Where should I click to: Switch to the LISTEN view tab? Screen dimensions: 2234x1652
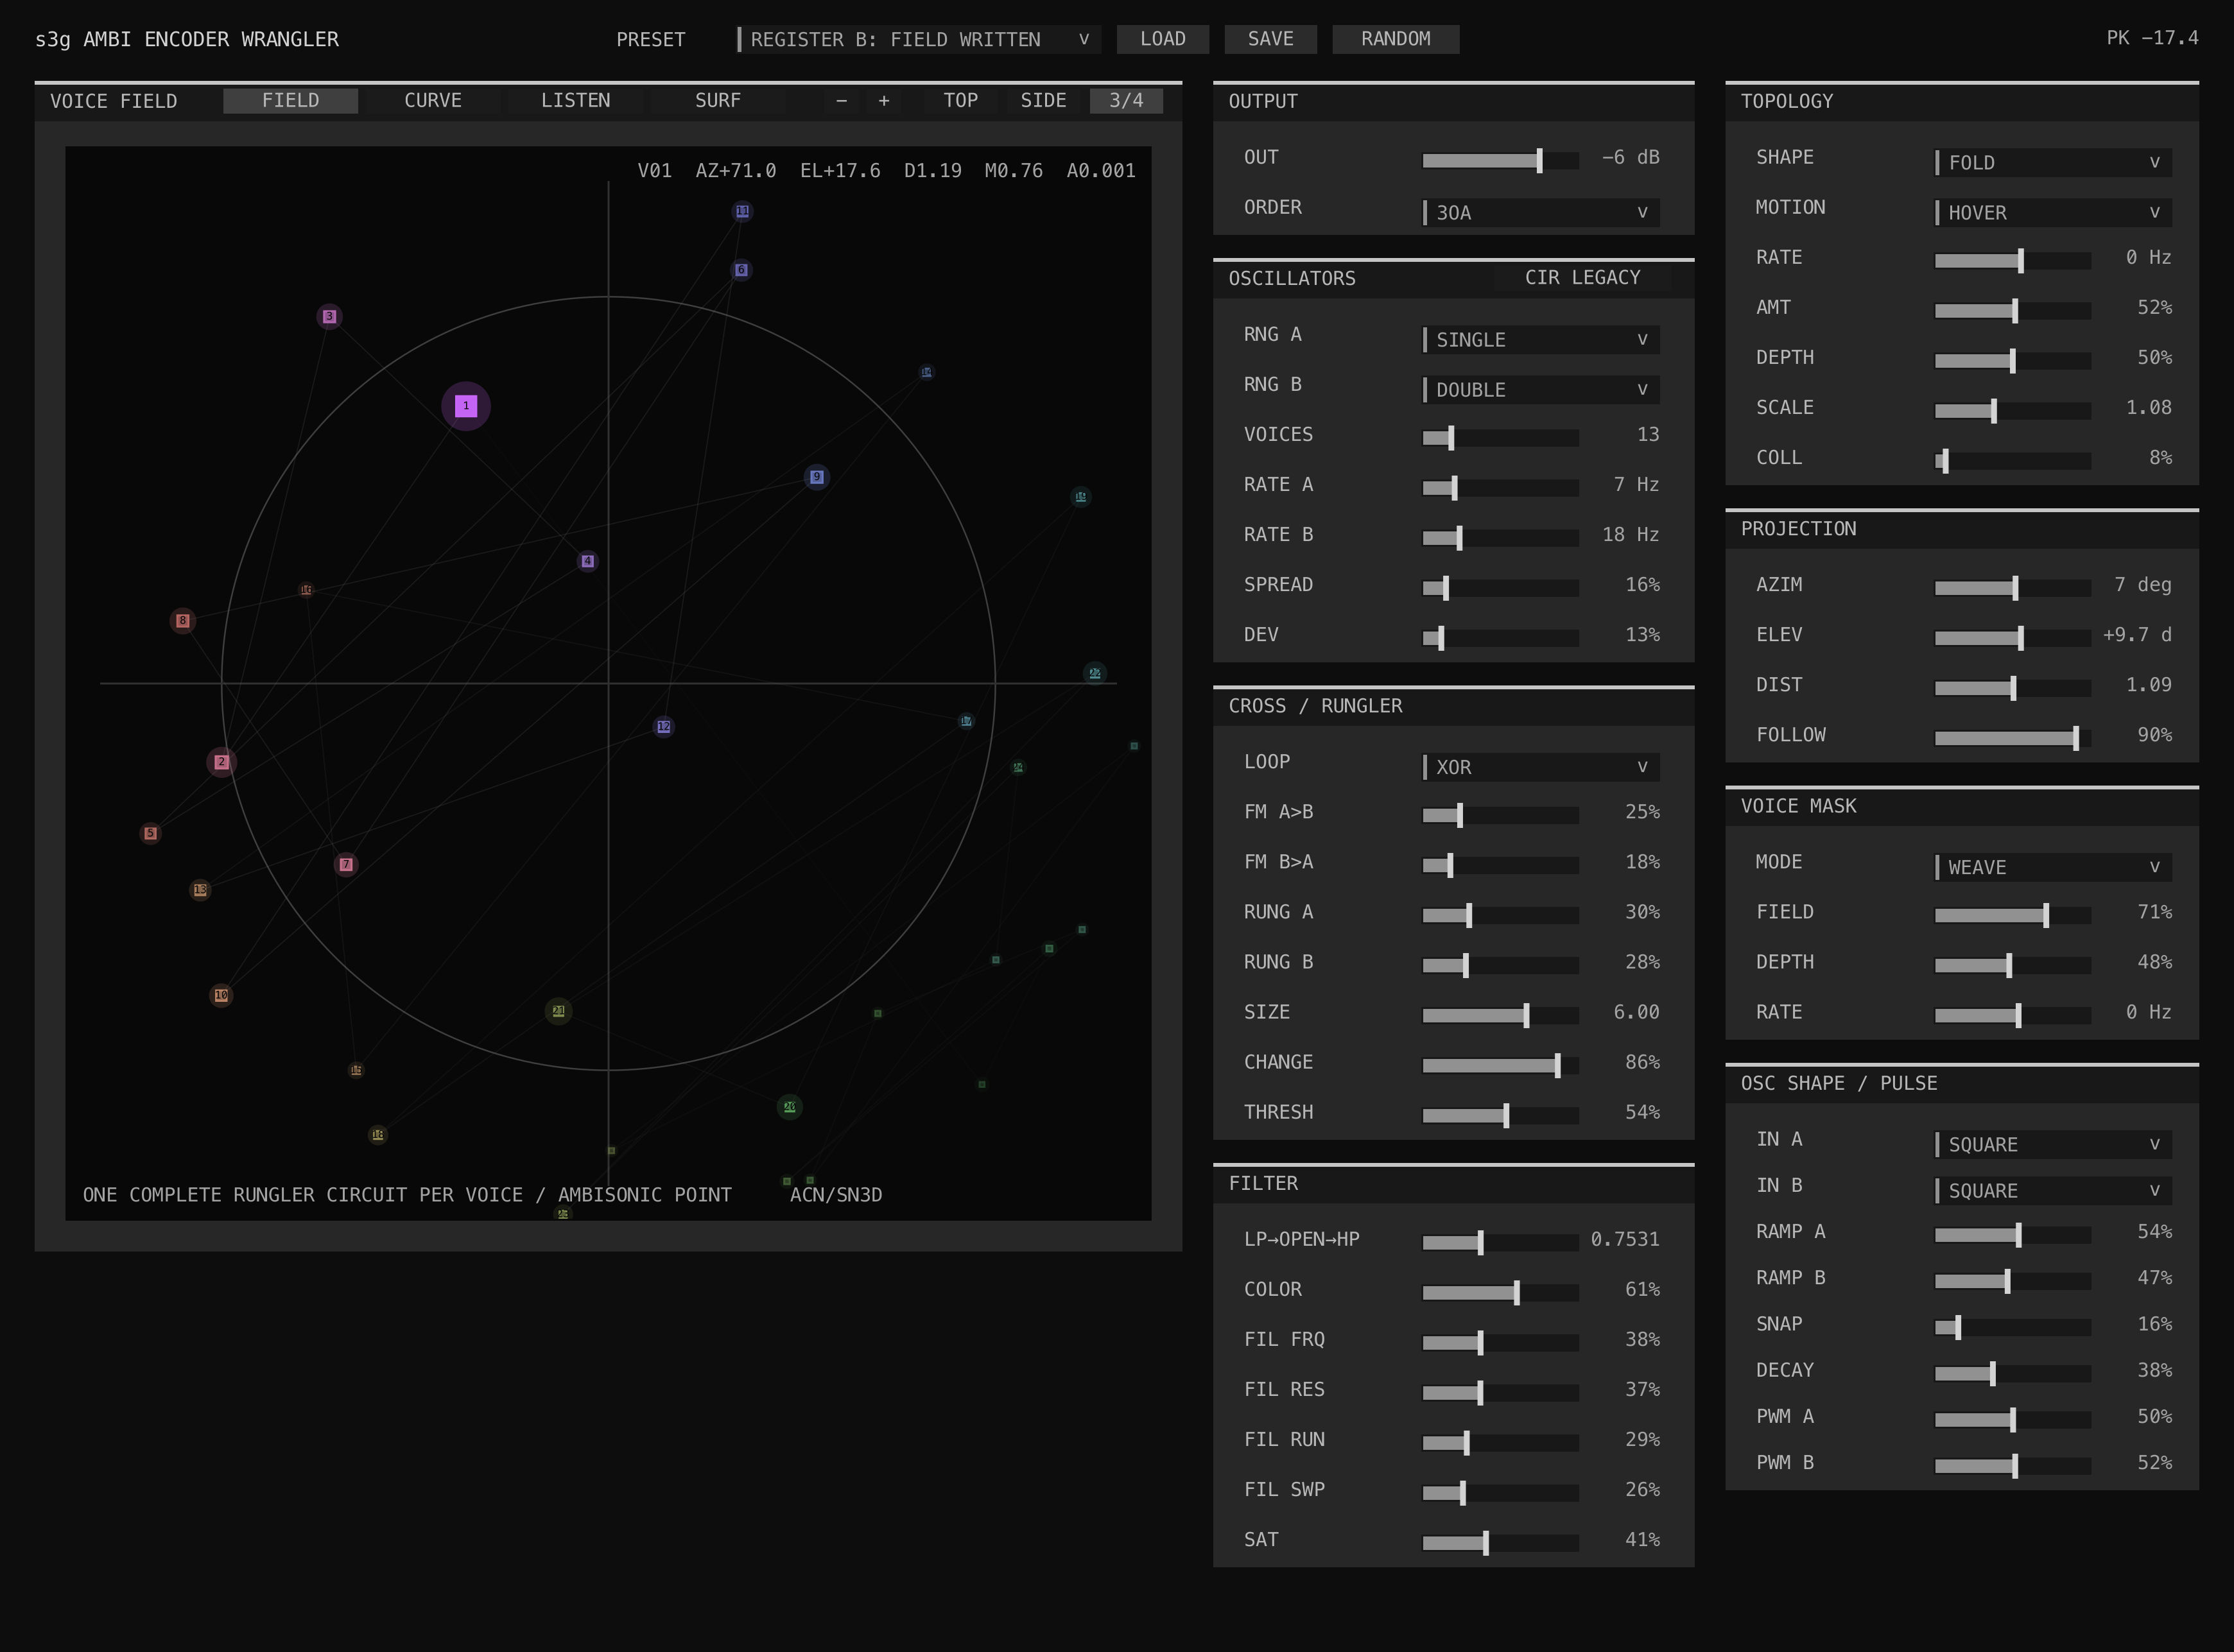coord(576,101)
